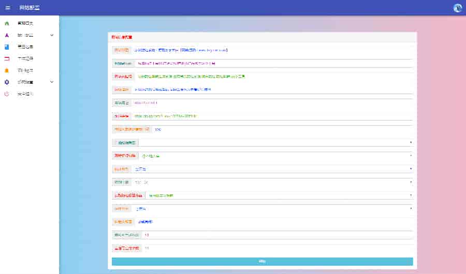Click the gear settings icon in the sidebar
The image size is (466, 274).
coord(7,82)
